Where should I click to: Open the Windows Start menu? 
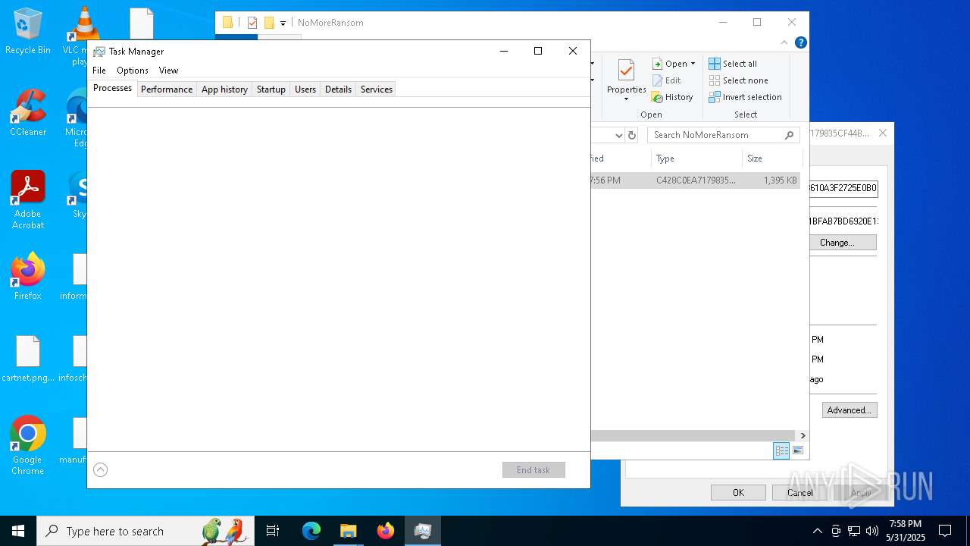tap(18, 531)
